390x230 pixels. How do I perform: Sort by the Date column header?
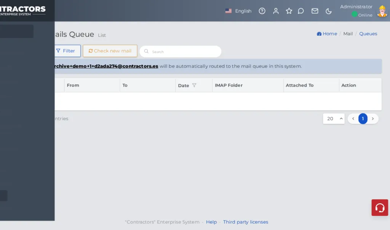[184, 86]
